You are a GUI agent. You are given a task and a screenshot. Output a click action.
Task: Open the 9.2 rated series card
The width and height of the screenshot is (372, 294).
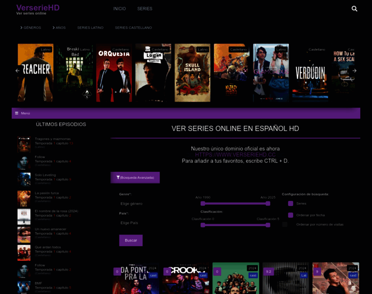[286, 278]
